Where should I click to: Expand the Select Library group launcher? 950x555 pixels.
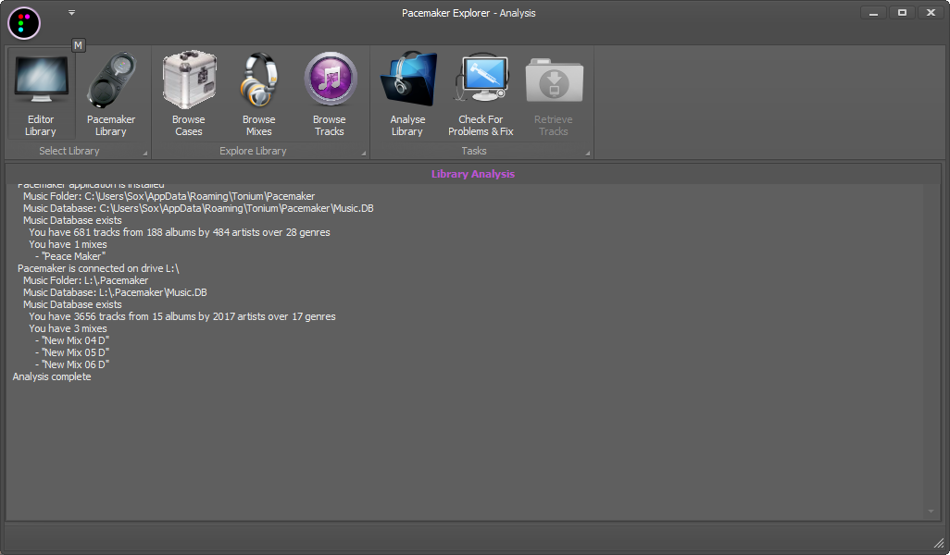coord(144,154)
